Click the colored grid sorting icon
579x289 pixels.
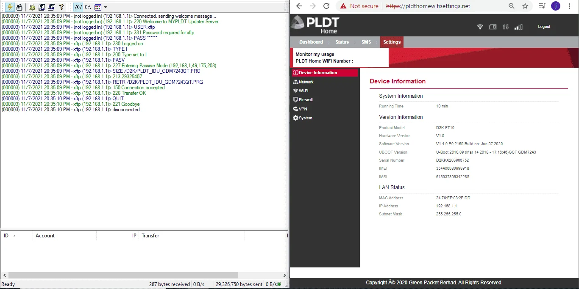98,7
